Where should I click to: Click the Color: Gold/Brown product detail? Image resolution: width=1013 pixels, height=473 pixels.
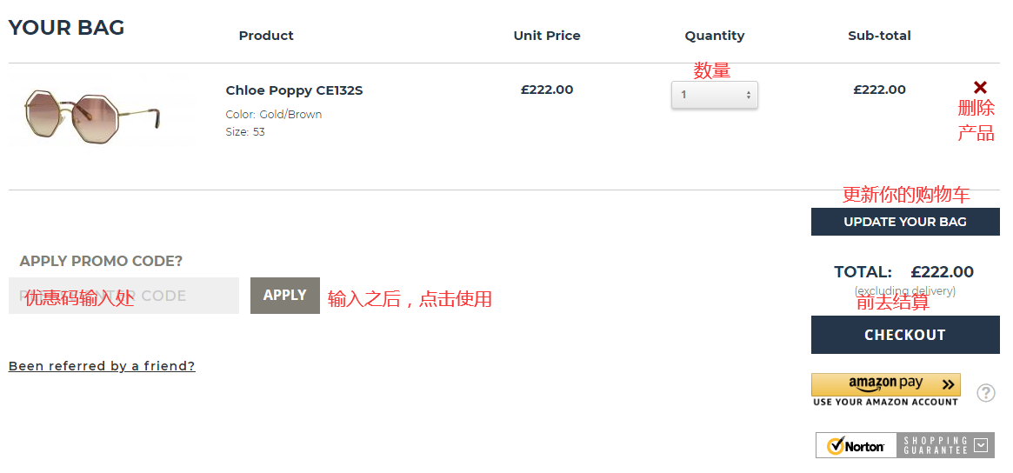[x=274, y=115]
